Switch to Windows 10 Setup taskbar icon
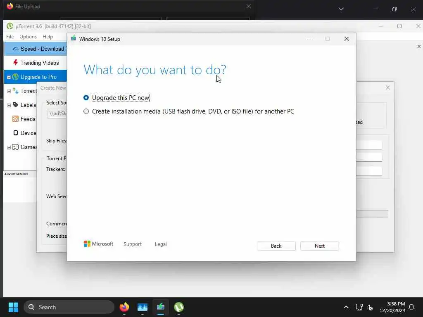The width and height of the screenshot is (423, 317). 161,307
